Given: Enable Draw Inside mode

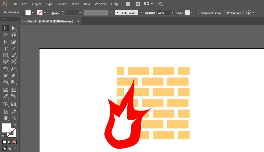Looking at the screenshot, I should [15, 149].
